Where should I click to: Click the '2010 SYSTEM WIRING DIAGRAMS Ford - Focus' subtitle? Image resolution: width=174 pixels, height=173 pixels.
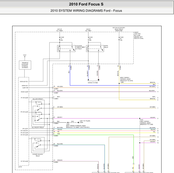tap(86, 11)
